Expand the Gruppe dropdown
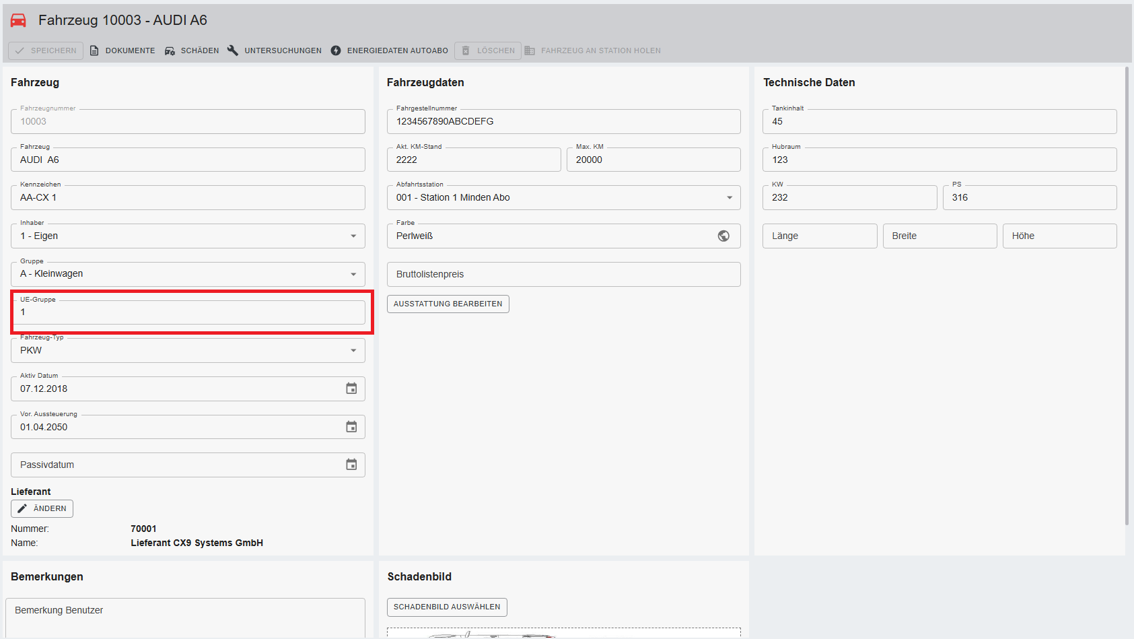Viewport: 1134px width, 639px height. tap(353, 274)
